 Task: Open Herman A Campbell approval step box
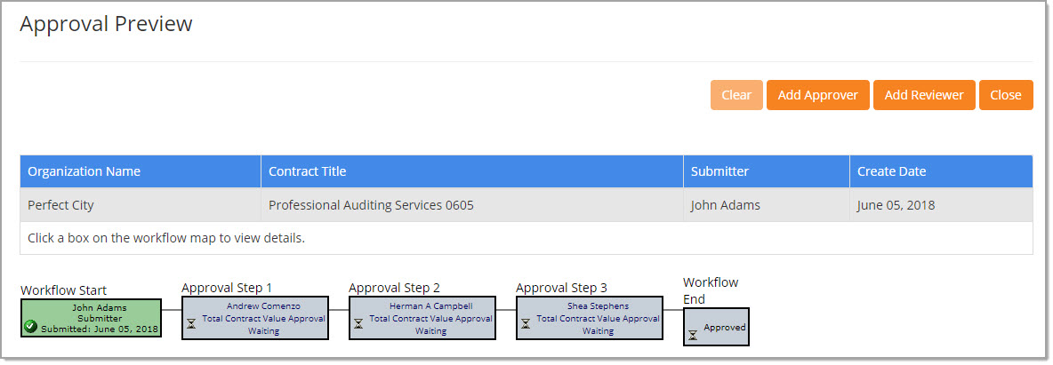point(422,318)
